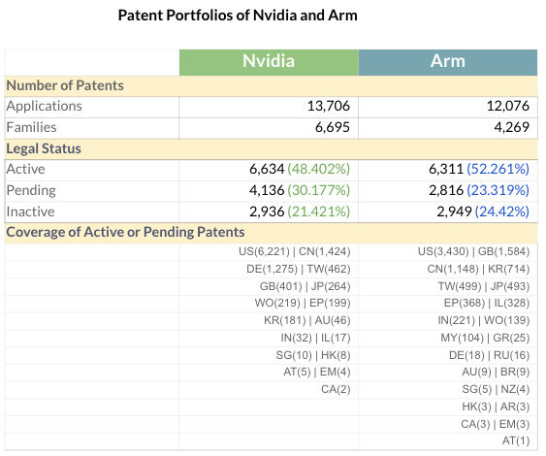The height and width of the screenshot is (456, 546).
Task: Select Arm inactive cell 2,949
Action: [448, 212]
